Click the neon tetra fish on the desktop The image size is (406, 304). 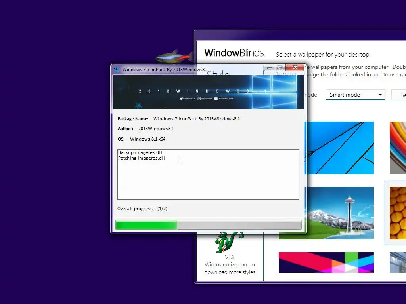coord(175,56)
